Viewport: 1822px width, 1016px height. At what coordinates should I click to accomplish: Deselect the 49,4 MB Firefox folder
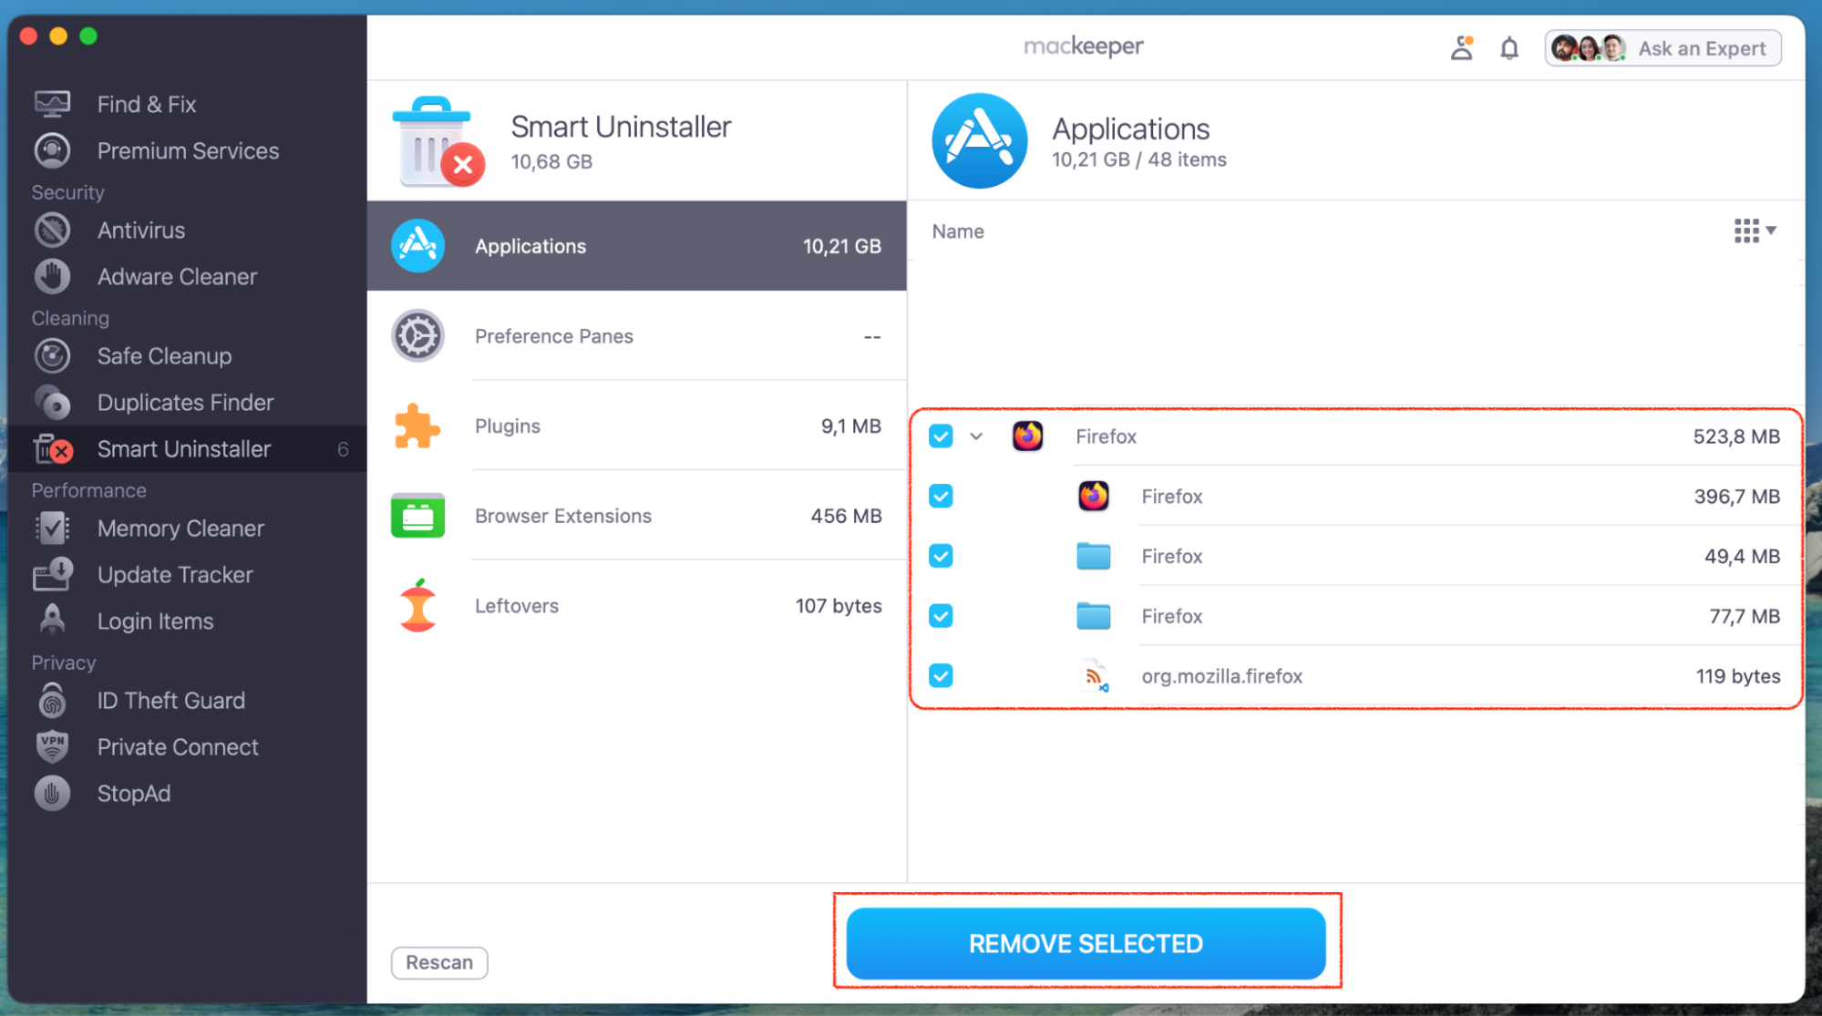[940, 556]
